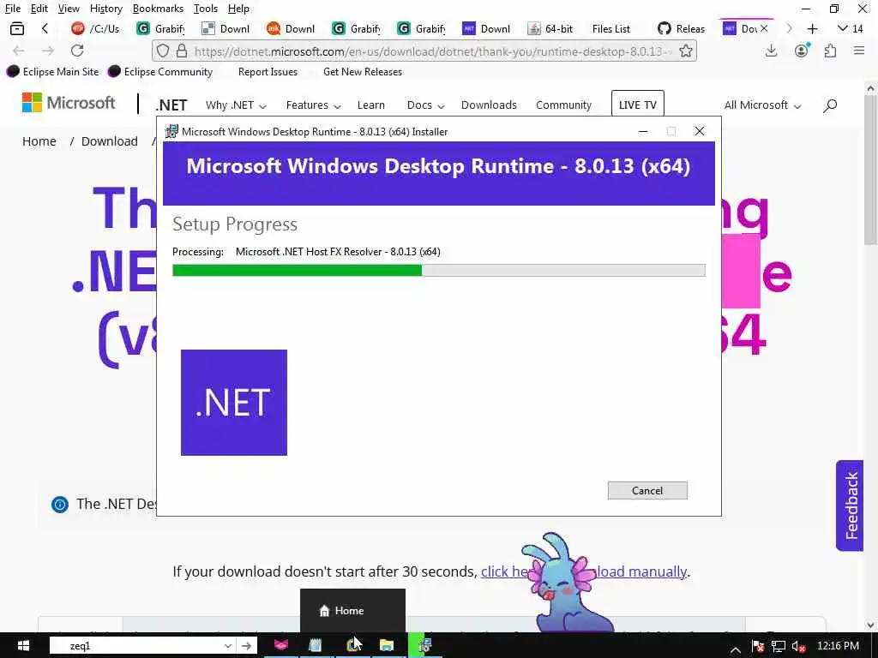Open Report Issues bookmark
The image size is (878, 658).
point(268,72)
